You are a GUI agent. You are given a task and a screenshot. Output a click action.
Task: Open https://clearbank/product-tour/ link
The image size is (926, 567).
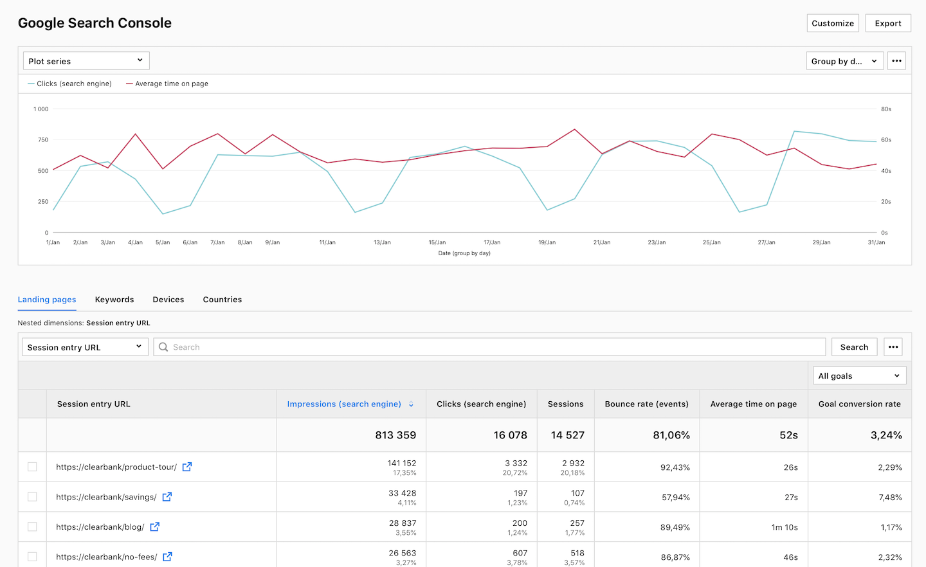116,467
